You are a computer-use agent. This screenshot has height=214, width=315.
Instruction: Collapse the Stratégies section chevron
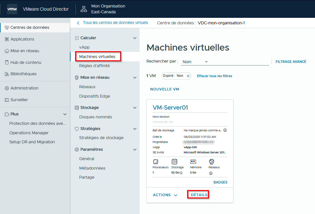pos(135,129)
